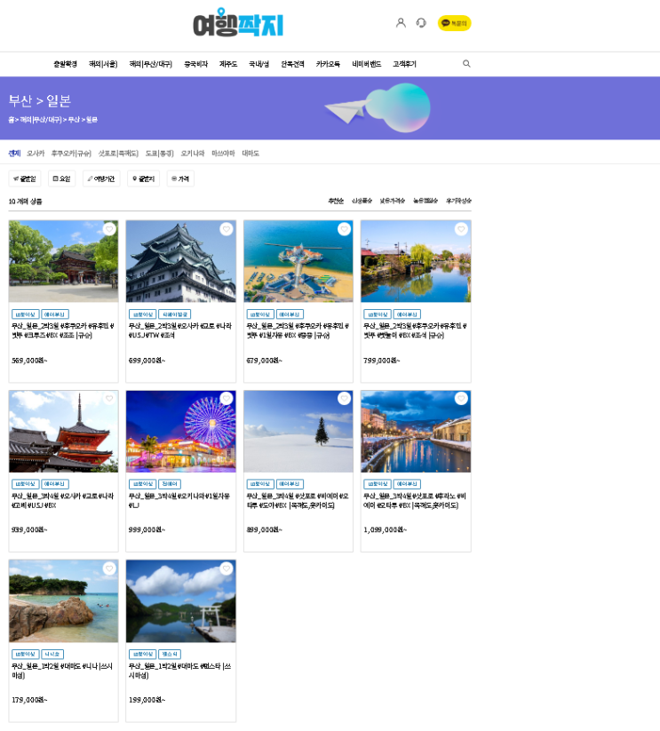Screen dimensions: 660x731
Task: Click the 1,099,000원~ price text
Action: [x=385, y=529]
